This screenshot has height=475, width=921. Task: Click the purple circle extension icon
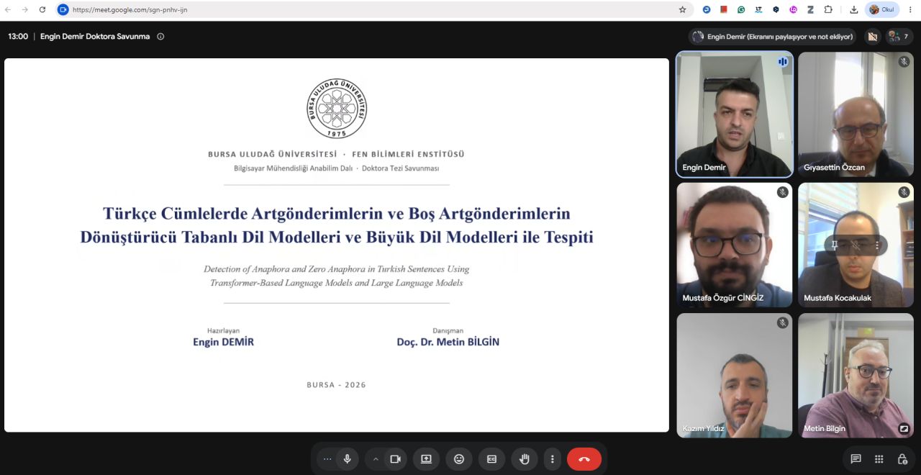pos(793,9)
